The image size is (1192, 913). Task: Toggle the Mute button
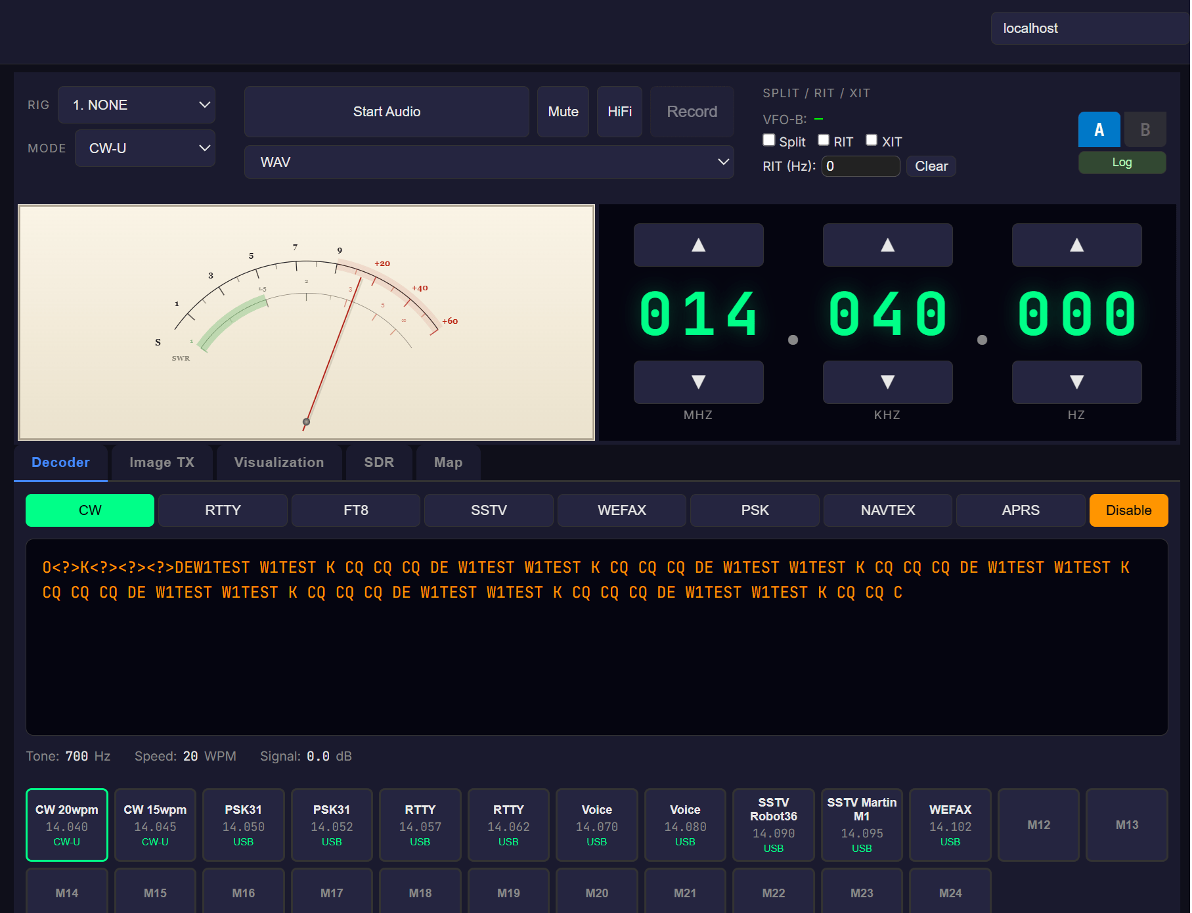[563, 112]
